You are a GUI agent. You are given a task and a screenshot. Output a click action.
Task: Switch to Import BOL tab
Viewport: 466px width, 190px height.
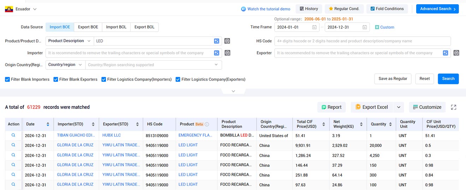[116, 27]
